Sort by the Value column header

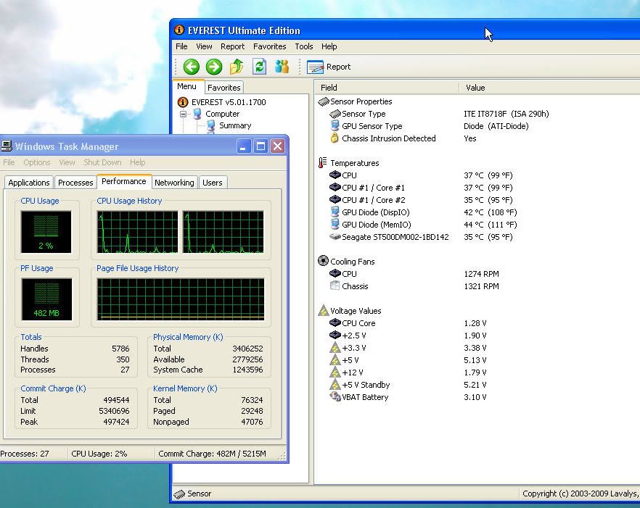pos(549,88)
